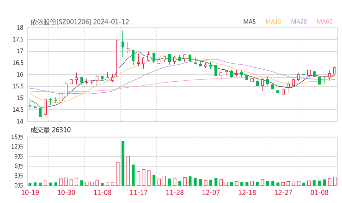The image size is (342, 203).
Task: Click the MA20 legend label
Action: 299,22
